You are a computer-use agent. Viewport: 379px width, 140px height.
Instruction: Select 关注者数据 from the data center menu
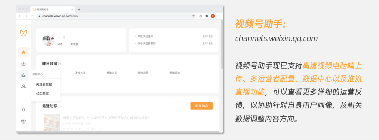44,84
